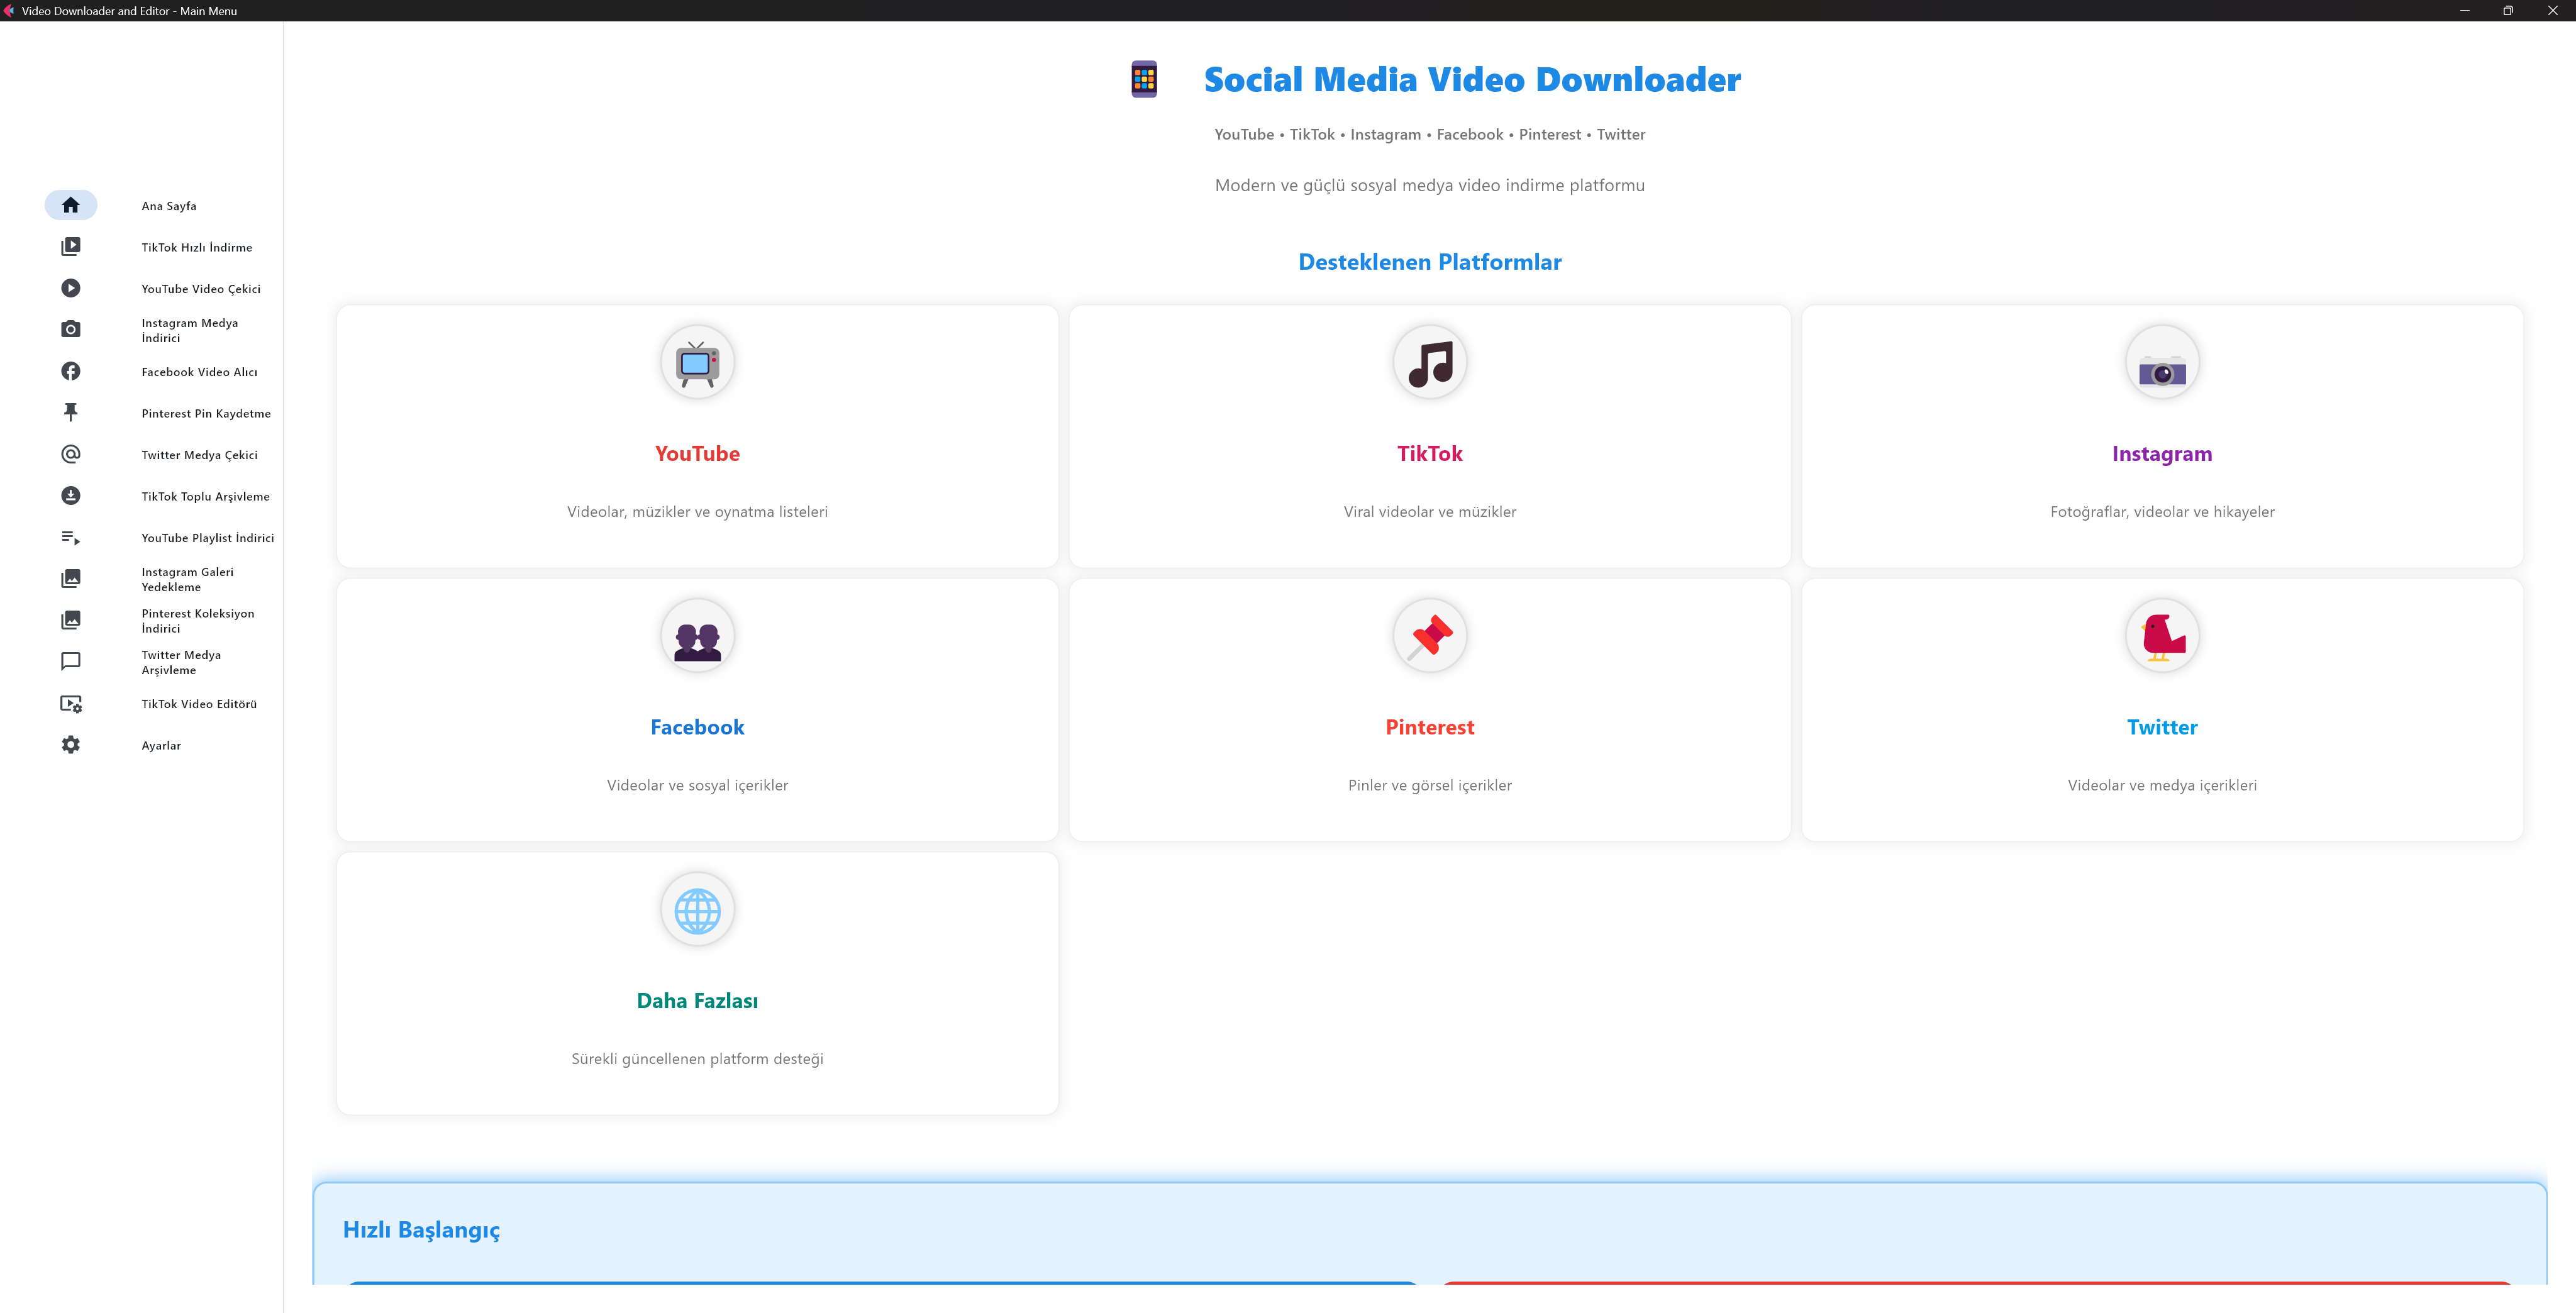This screenshot has height=1313, width=2576.
Task: Open Ayarlar gear icon
Action: (x=70, y=745)
